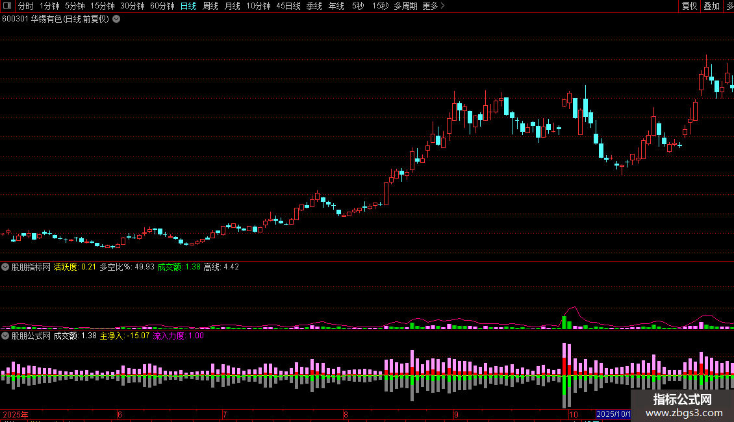
Task: Click the 股朋公式网 indicator name
Action: (x=31, y=336)
